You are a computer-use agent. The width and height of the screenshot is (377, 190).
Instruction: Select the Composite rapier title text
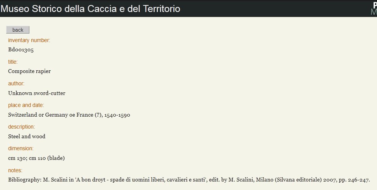click(x=29, y=71)
